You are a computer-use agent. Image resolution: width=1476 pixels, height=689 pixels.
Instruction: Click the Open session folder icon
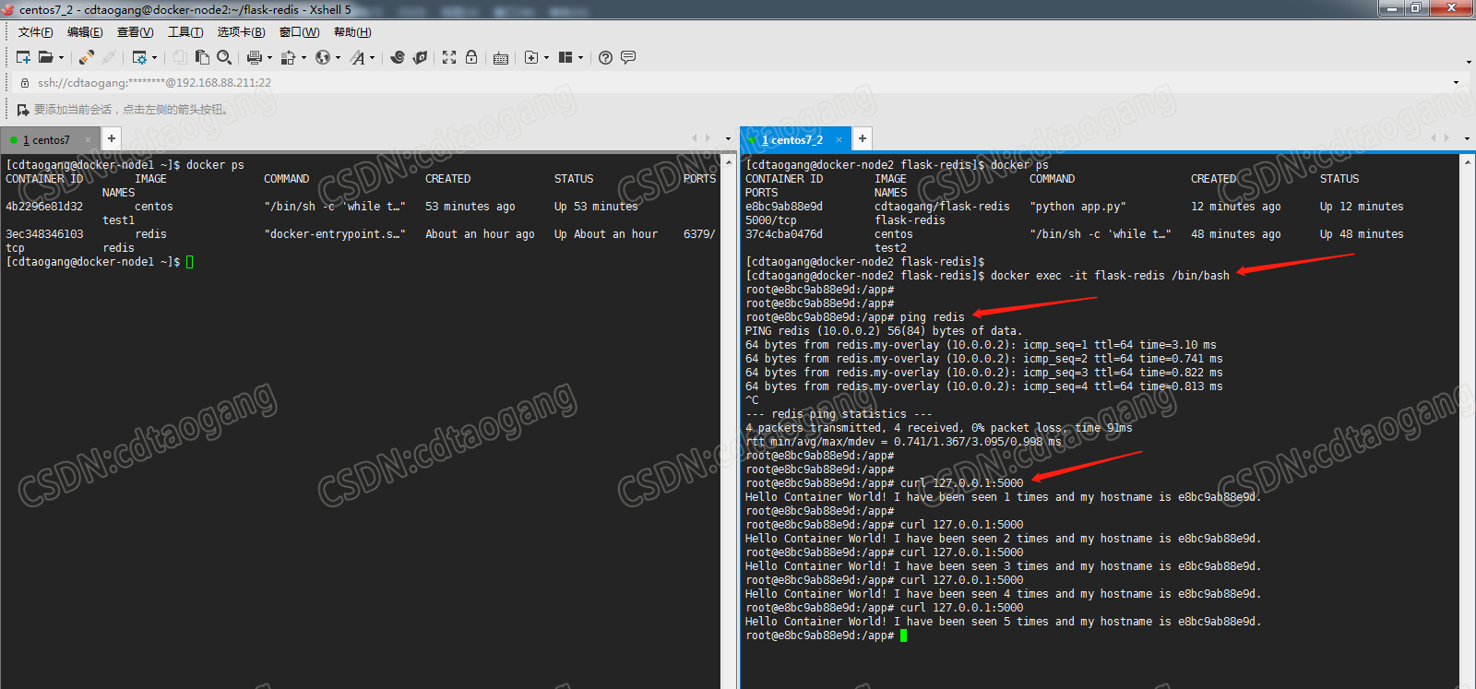45,57
